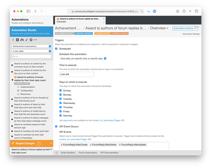Remove ForumReply.AfterDelete event

(91, 145)
